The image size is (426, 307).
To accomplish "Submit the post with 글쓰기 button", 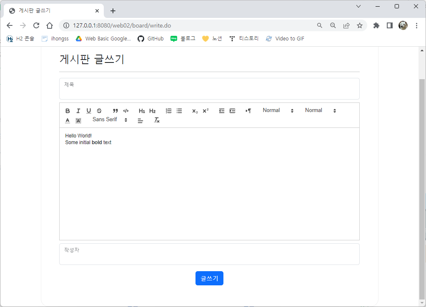I will pos(210,278).
